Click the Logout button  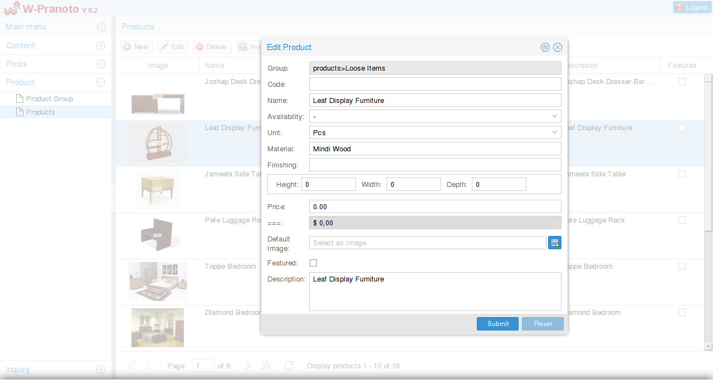(x=692, y=7)
